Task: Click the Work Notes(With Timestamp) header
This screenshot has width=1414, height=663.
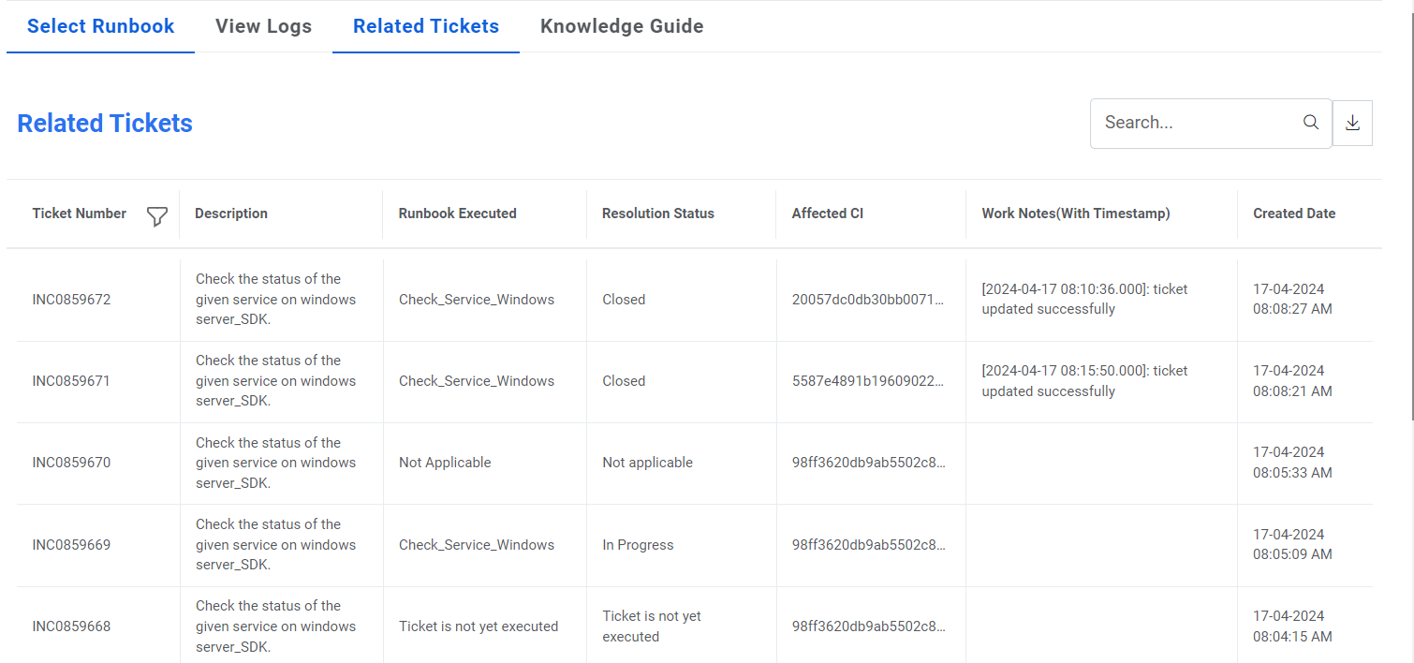Action: (x=1075, y=214)
